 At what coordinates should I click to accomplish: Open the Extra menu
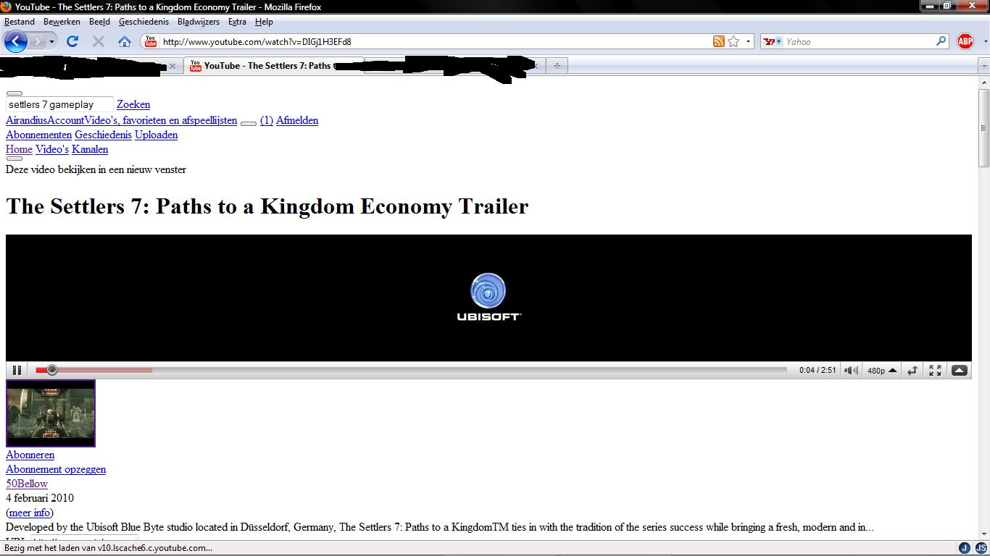click(x=237, y=22)
